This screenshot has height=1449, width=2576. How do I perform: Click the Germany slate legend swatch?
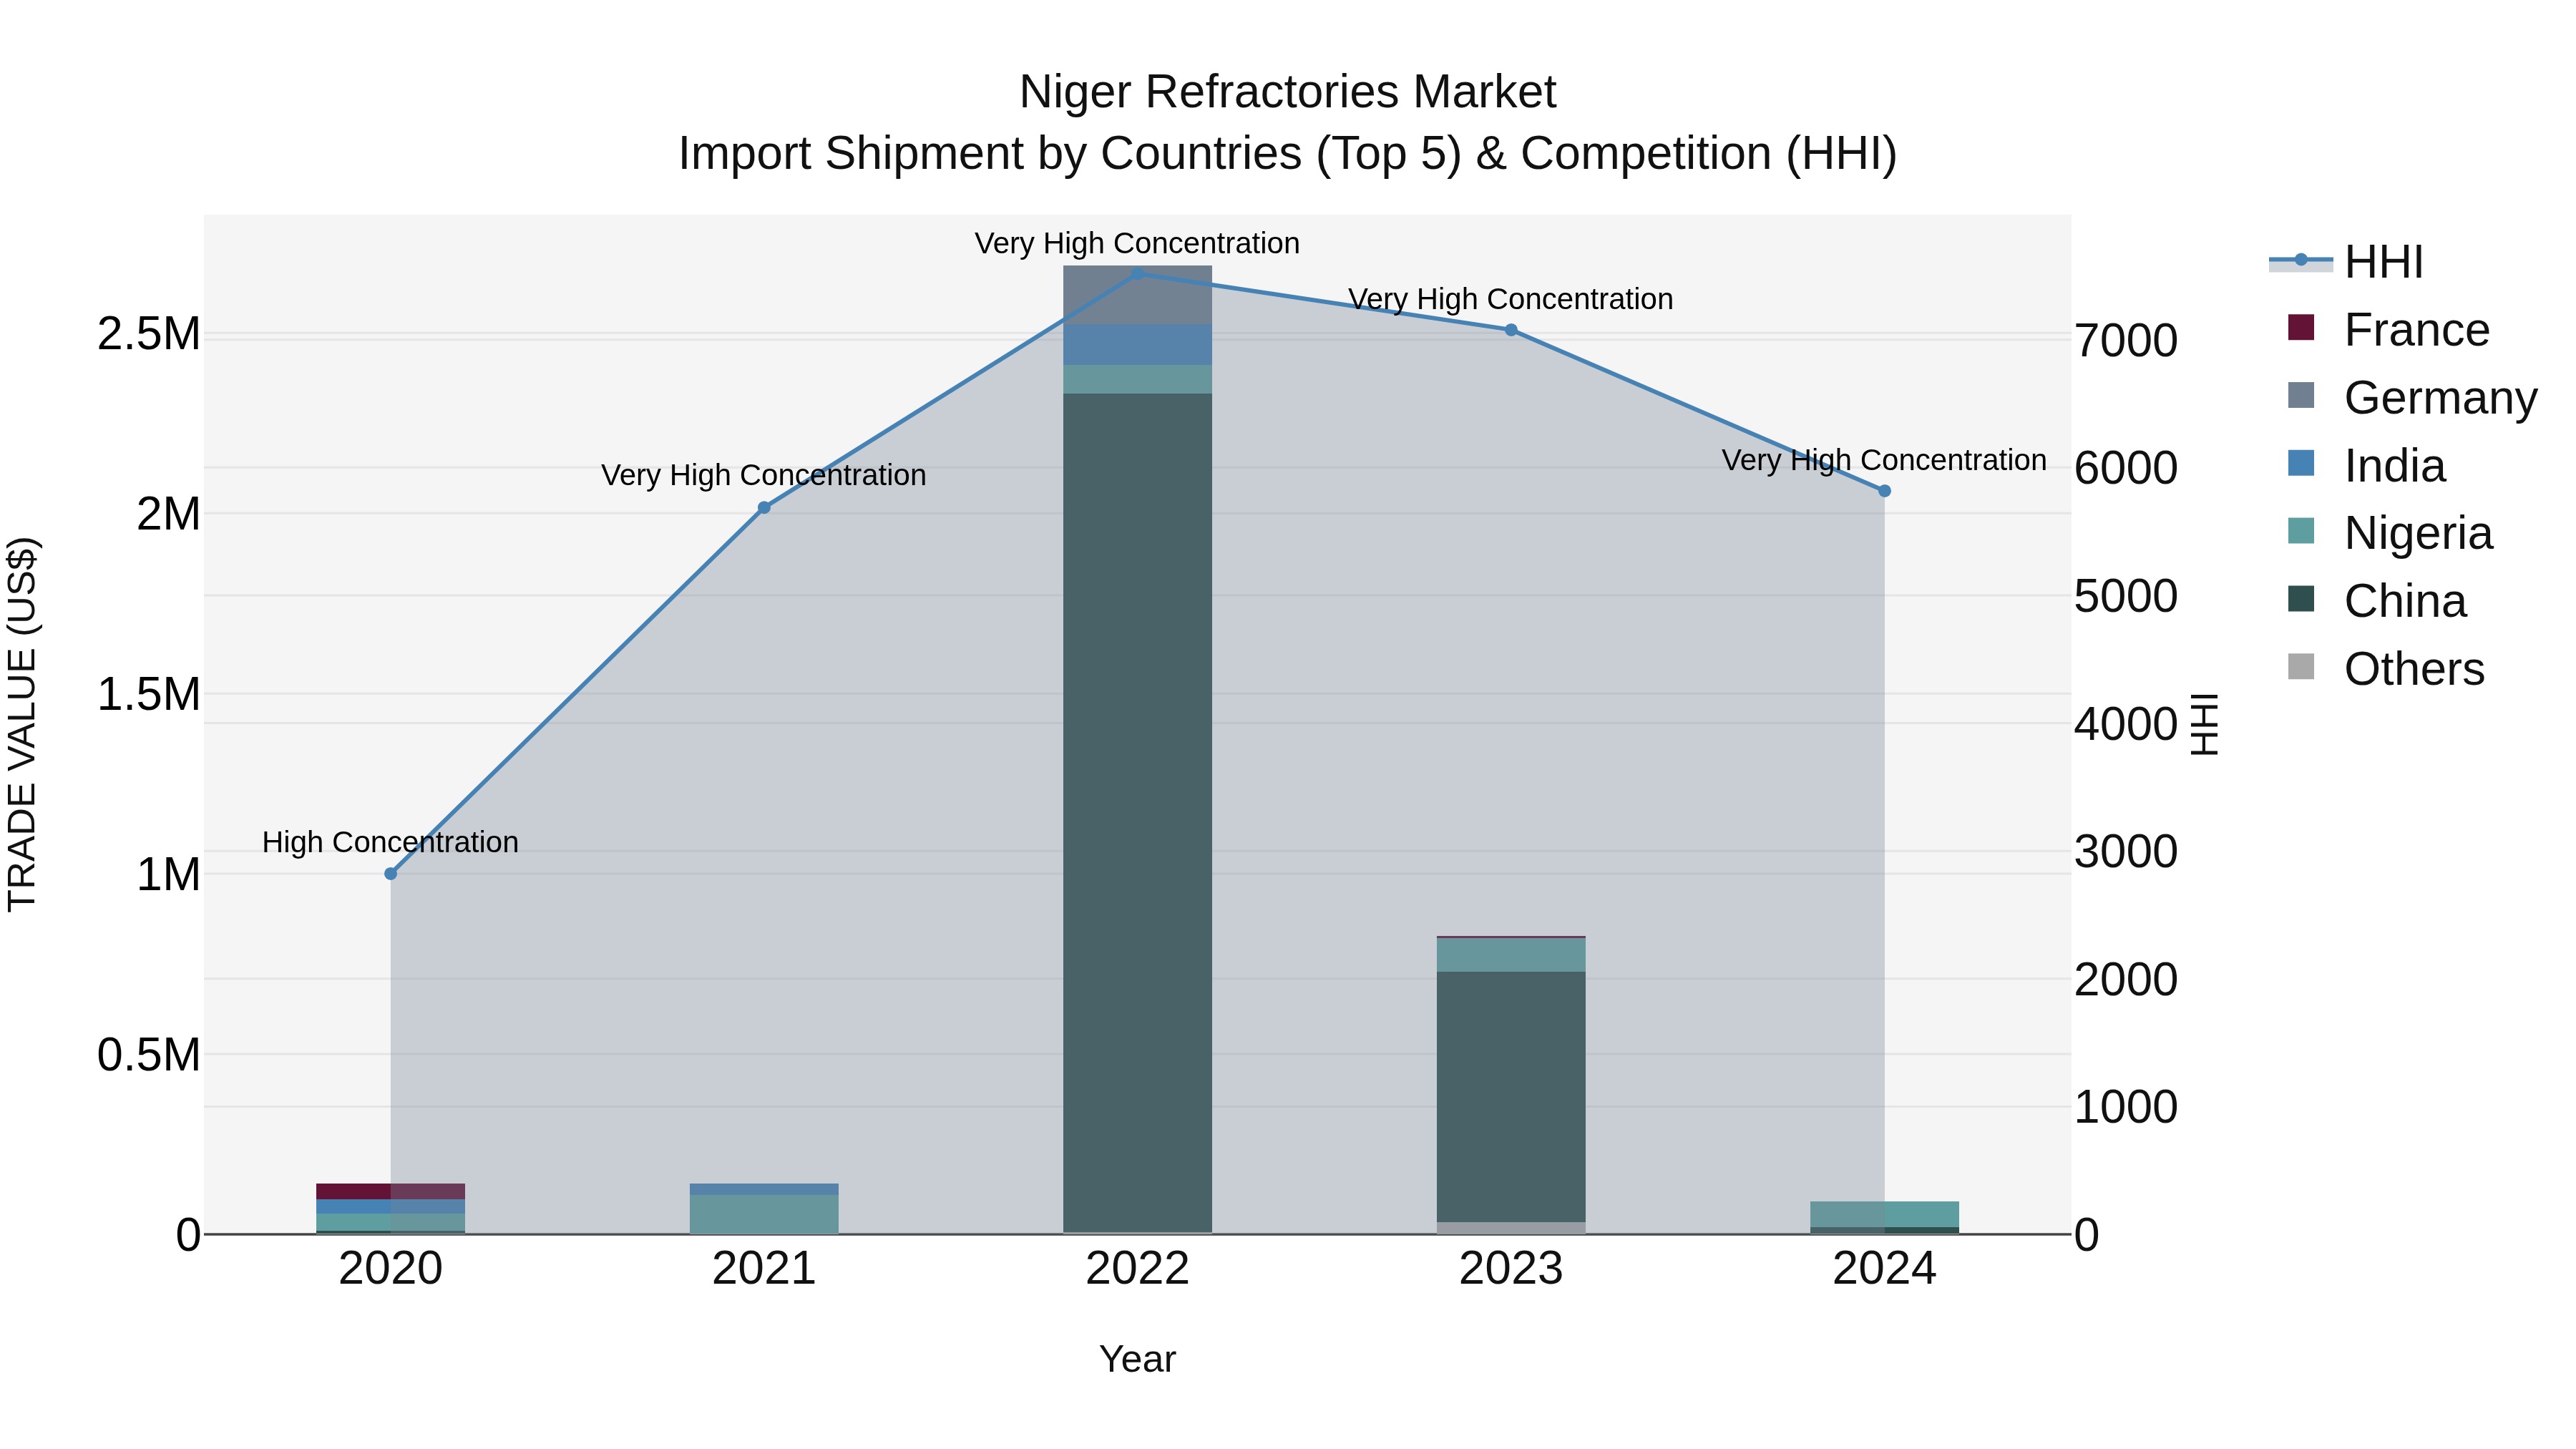pos(2301,395)
